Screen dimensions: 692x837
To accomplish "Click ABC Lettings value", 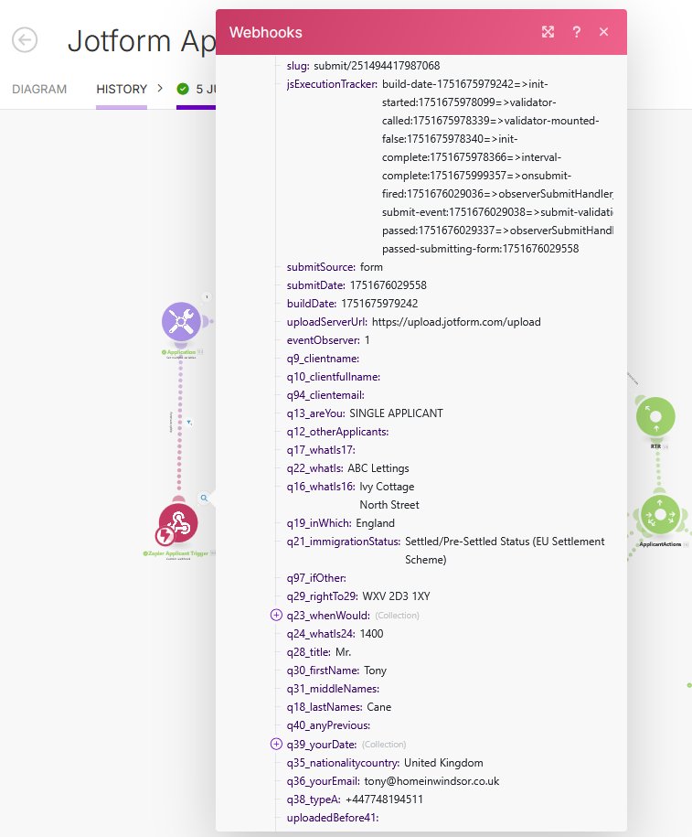I will pos(378,468).
